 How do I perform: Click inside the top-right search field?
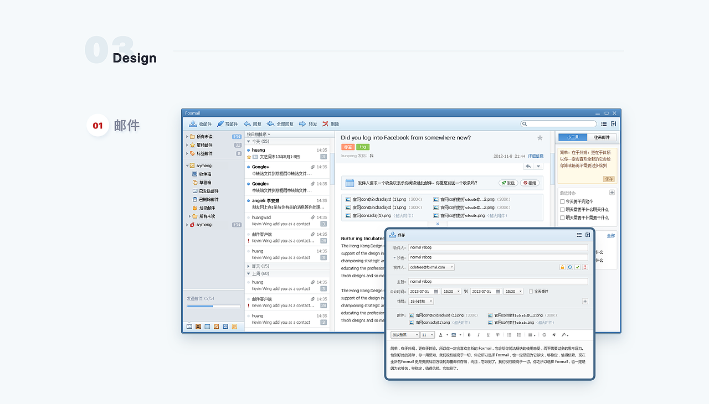(x=558, y=123)
